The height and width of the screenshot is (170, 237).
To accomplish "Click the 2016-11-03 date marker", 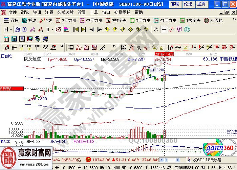I will pos(164,54).
